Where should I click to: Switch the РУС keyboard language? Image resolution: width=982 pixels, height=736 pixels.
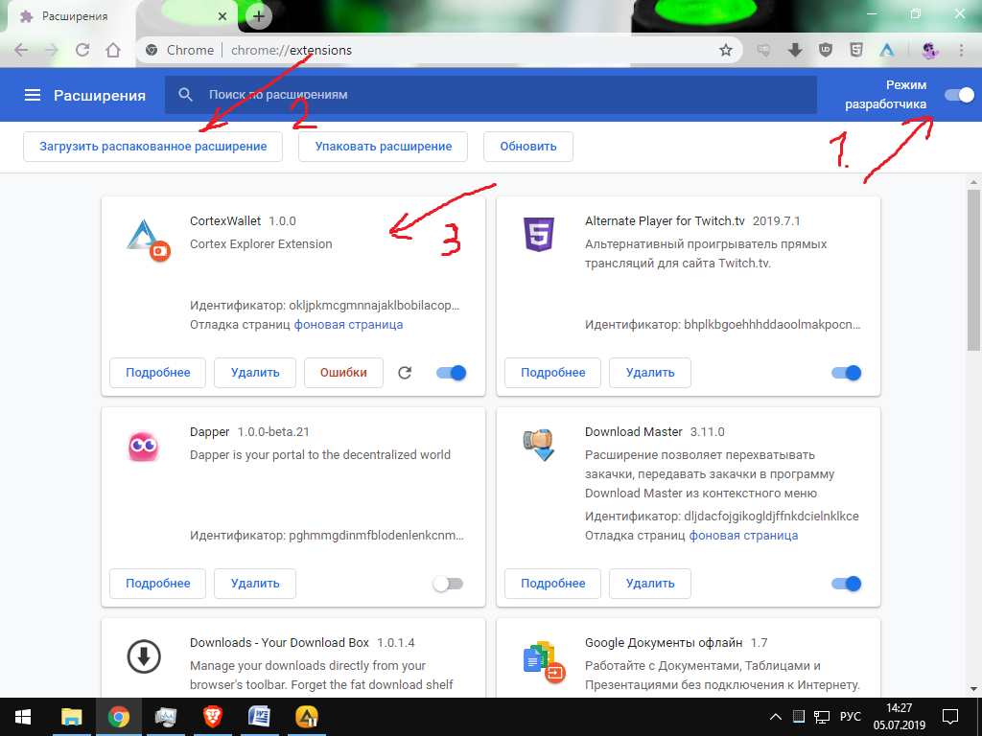click(850, 717)
